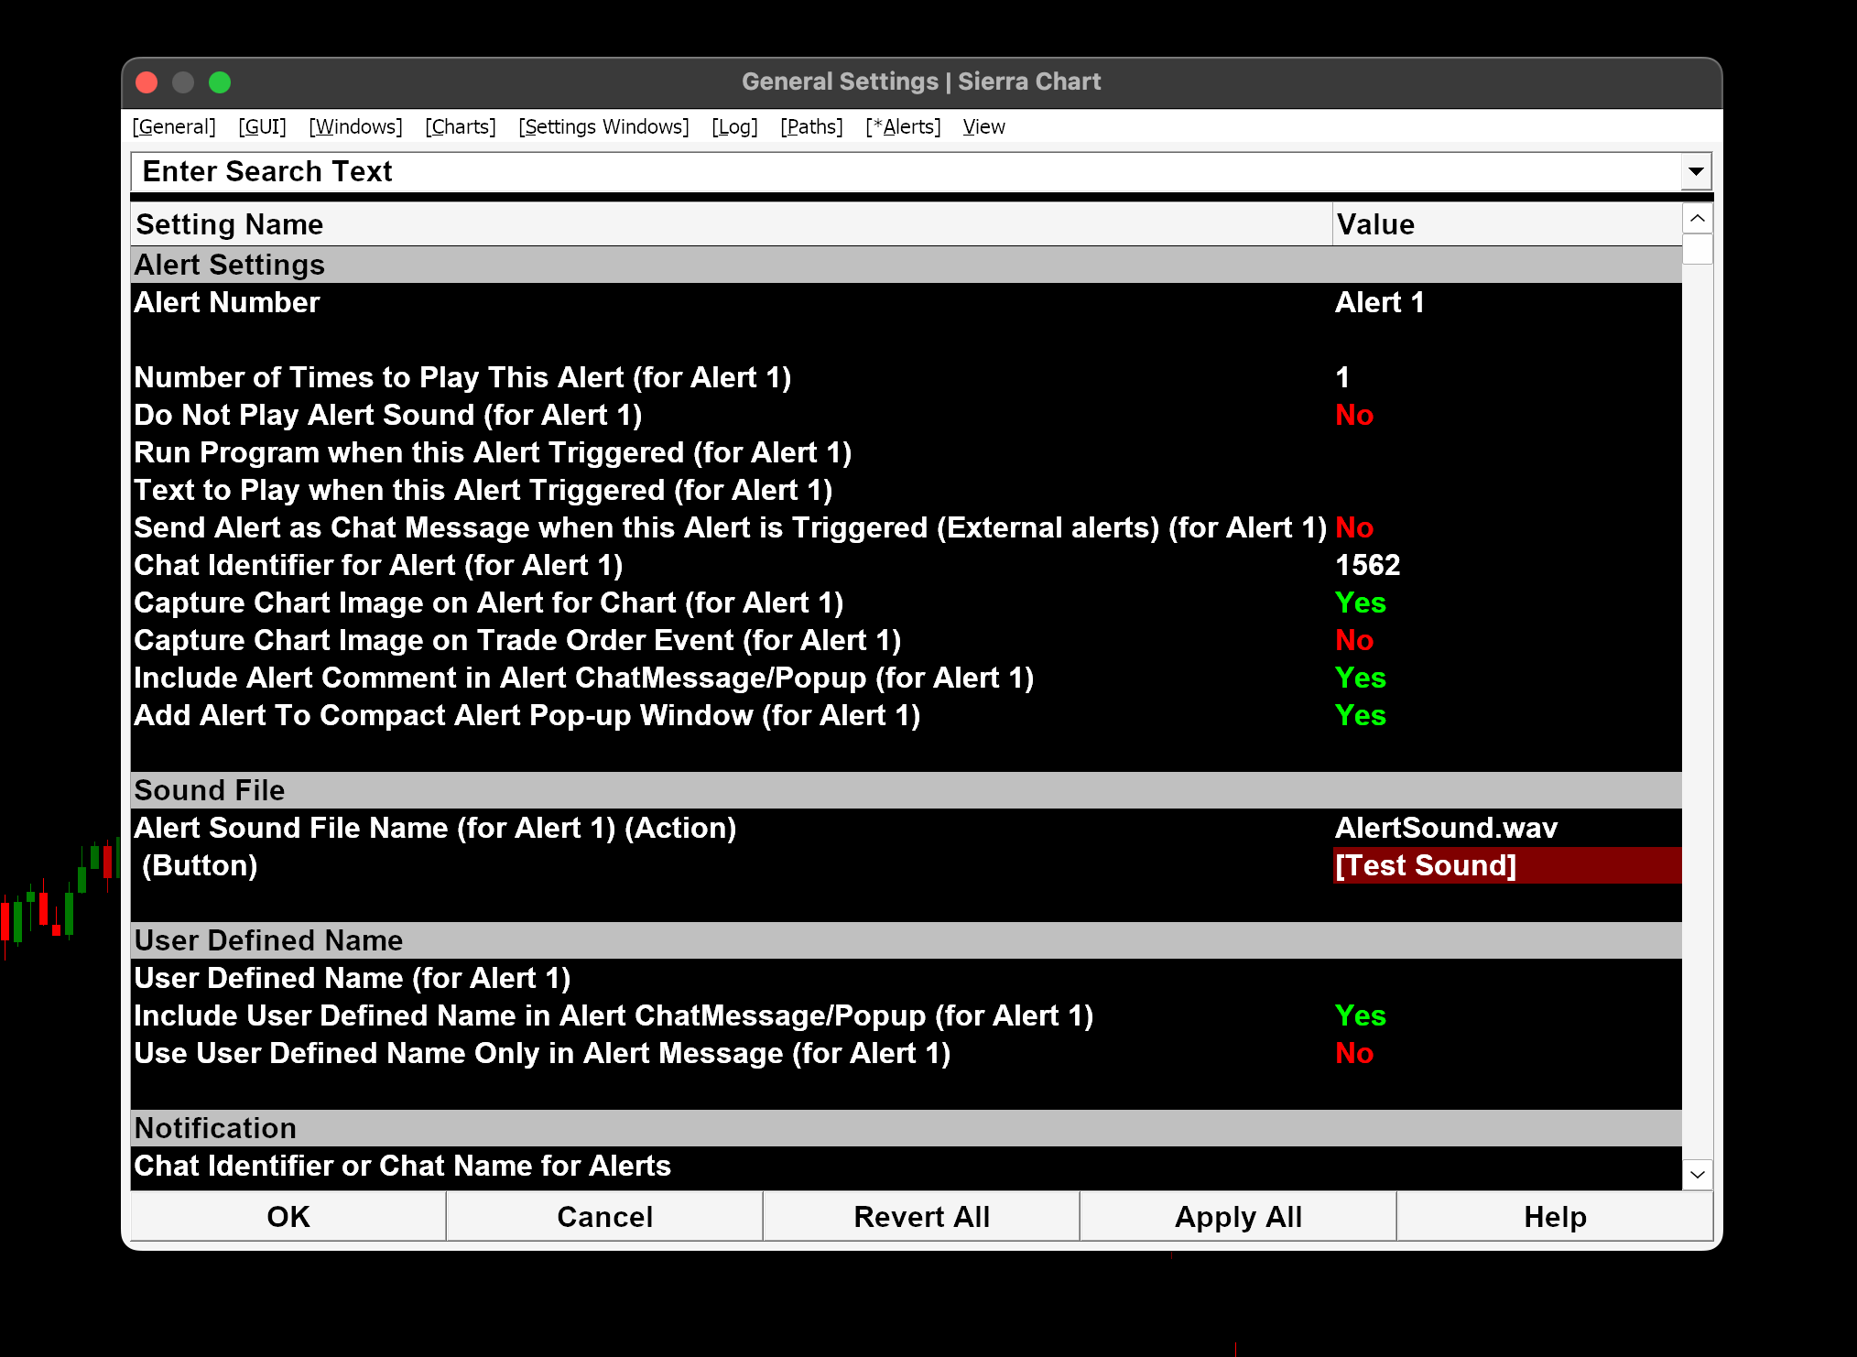
Task: Toggle Add Alert To Compact Pop-up value
Action: click(x=1360, y=715)
